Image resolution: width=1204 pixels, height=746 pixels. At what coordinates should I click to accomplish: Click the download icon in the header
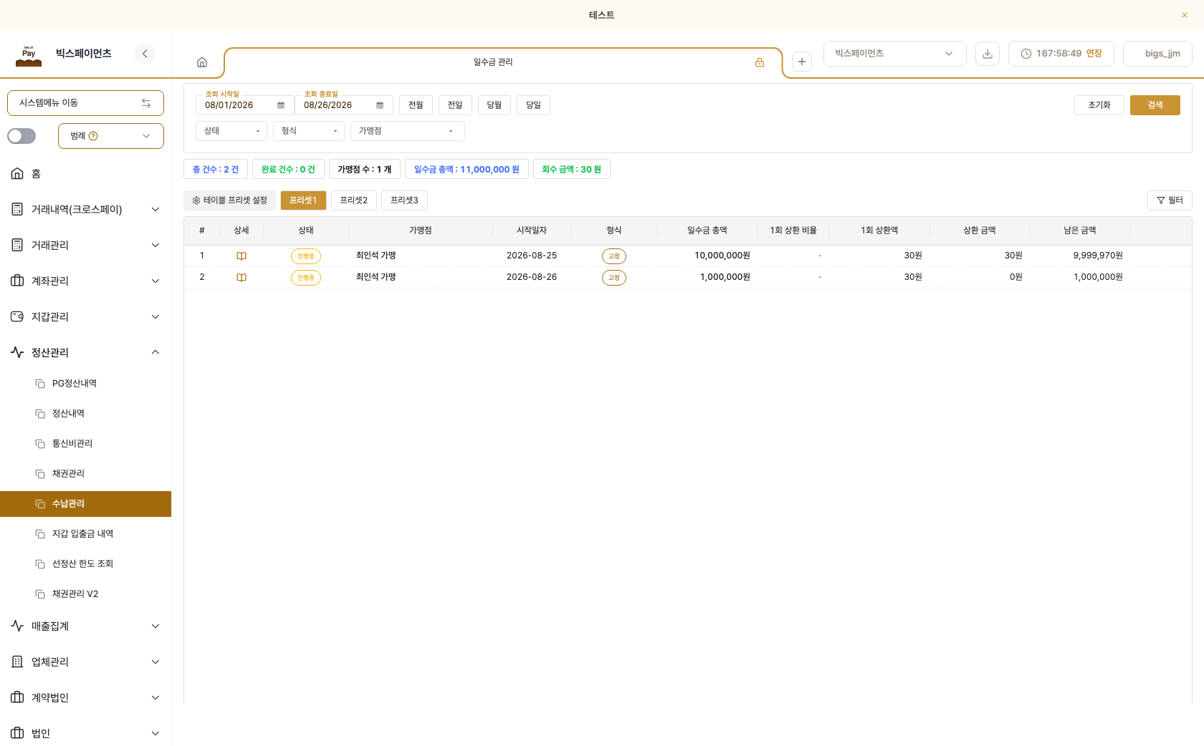tap(988, 54)
